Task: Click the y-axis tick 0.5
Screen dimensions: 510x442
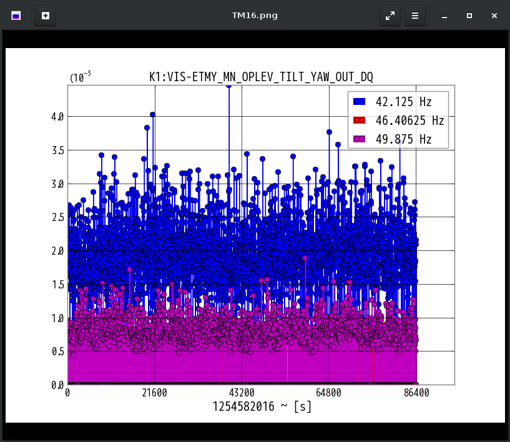Action: [57, 351]
